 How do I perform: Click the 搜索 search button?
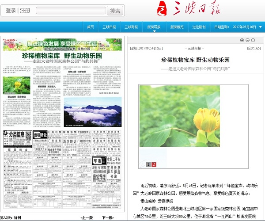point(115,11)
